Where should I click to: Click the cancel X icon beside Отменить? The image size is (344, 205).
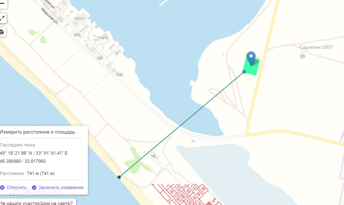click(x=2, y=187)
